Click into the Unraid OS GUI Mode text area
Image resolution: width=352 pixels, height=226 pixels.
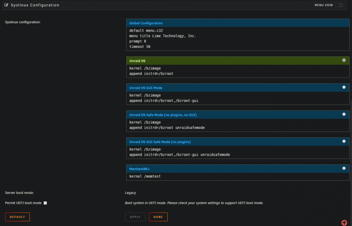(238, 98)
